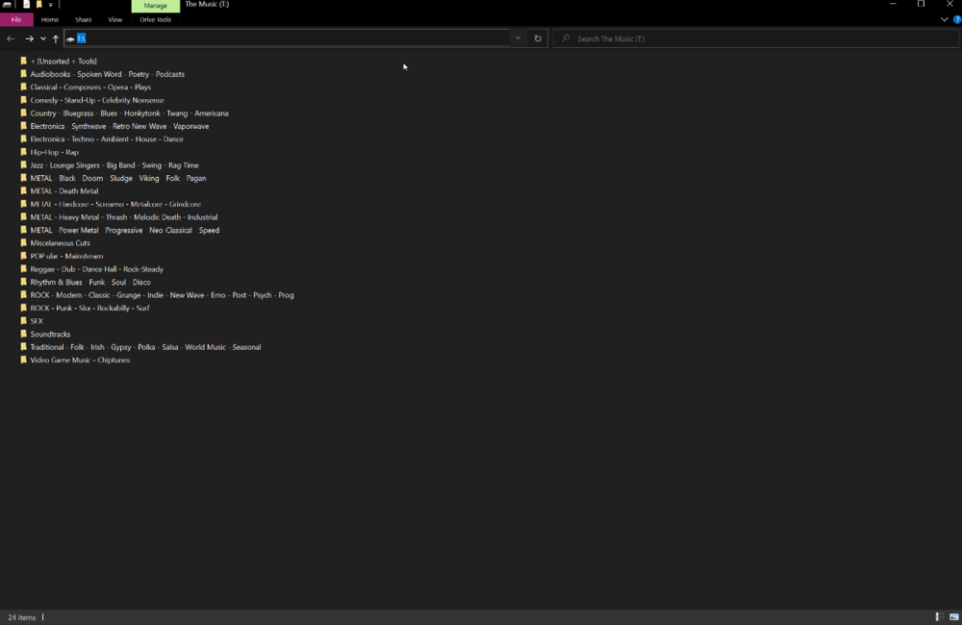Expand the ribbon using the chevron at top right
The width and height of the screenshot is (962, 625).
click(x=944, y=19)
